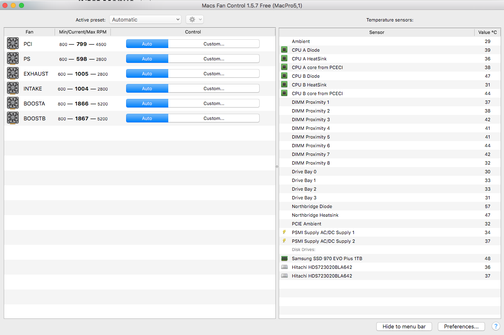Select DIMM Proximity 6 sensor row
504x335 pixels.
[390, 146]
